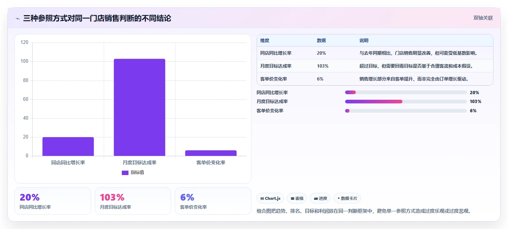The image size is (508, 229).
Task: Click the 103% value beside progress bar
Action: (476, 102)
